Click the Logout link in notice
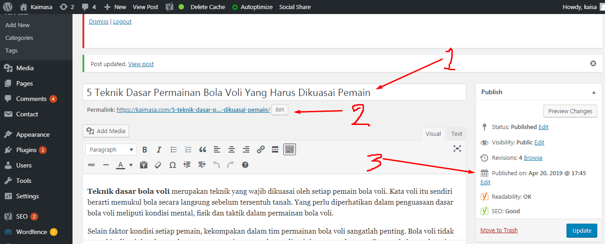605x244 pixels. point(122,22)
